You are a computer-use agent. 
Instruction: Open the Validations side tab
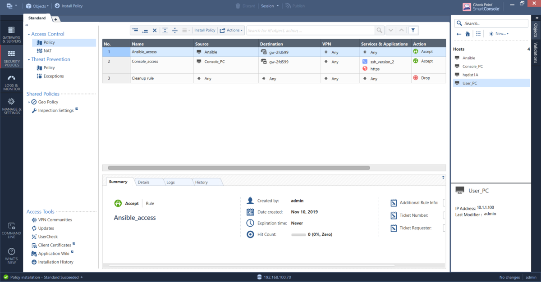(536, 53)
